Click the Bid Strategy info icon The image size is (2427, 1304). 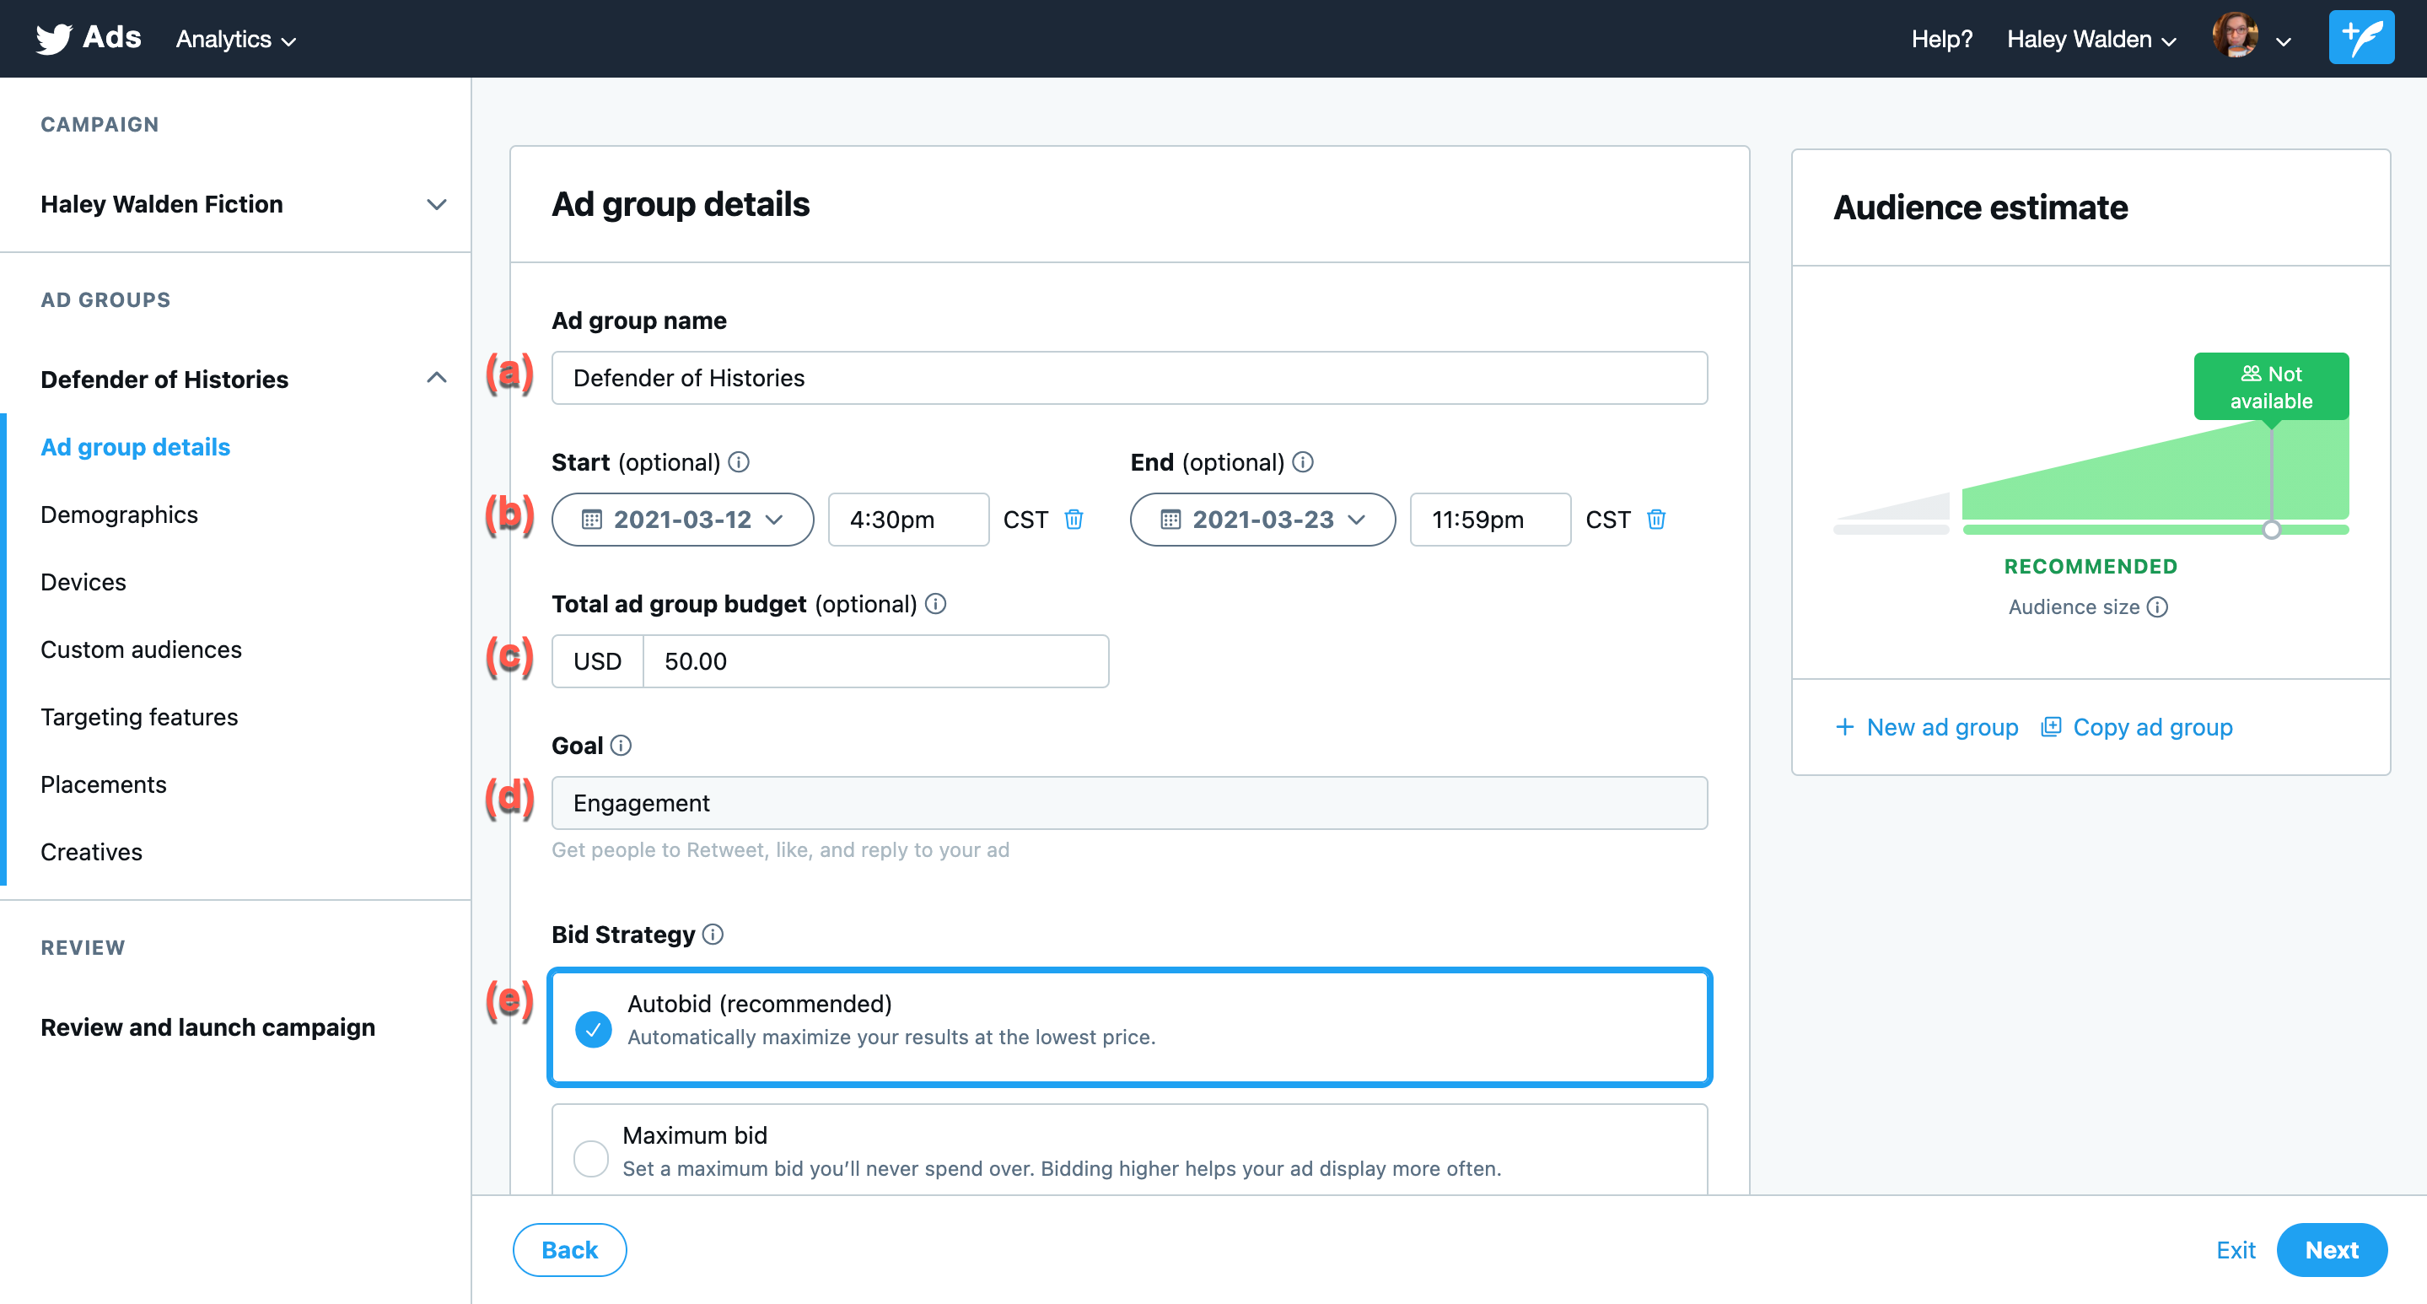(x=713, y=934)
